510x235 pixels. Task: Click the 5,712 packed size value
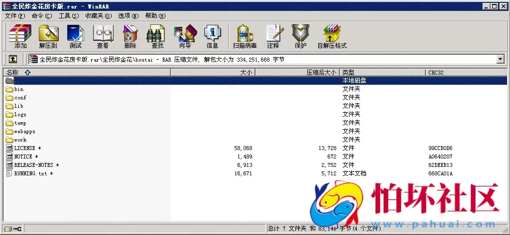[x=329, y=174]
